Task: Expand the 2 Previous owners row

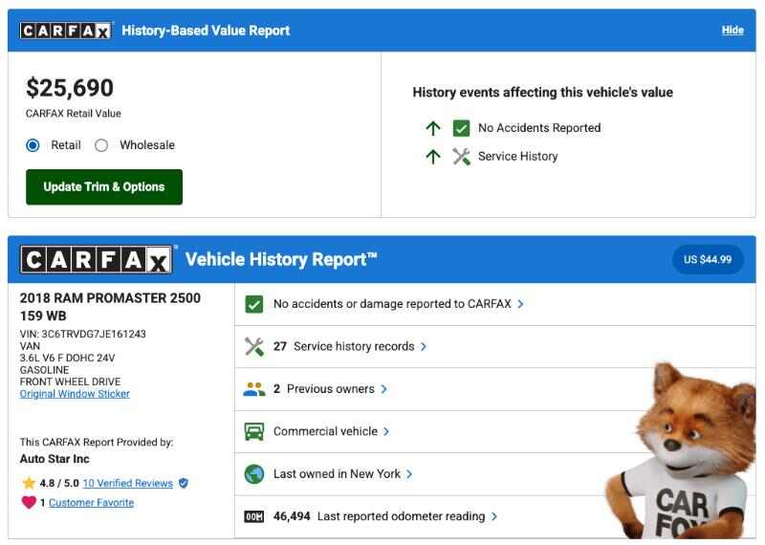Action: (x=328, y=389)
